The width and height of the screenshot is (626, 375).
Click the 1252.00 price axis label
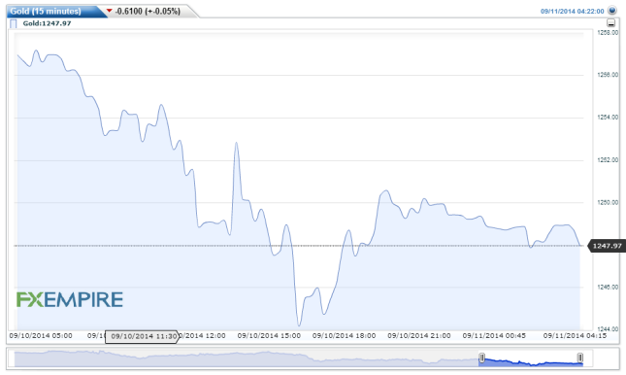tap(608, 160)
